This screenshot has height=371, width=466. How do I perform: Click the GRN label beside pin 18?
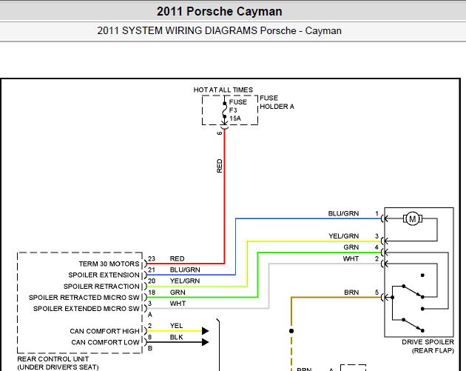[178, 293]
